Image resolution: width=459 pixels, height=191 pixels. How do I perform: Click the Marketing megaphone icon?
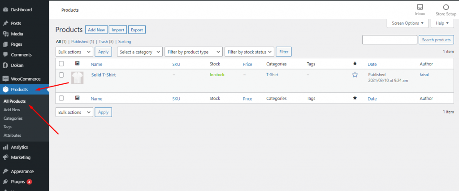[5, 157]
